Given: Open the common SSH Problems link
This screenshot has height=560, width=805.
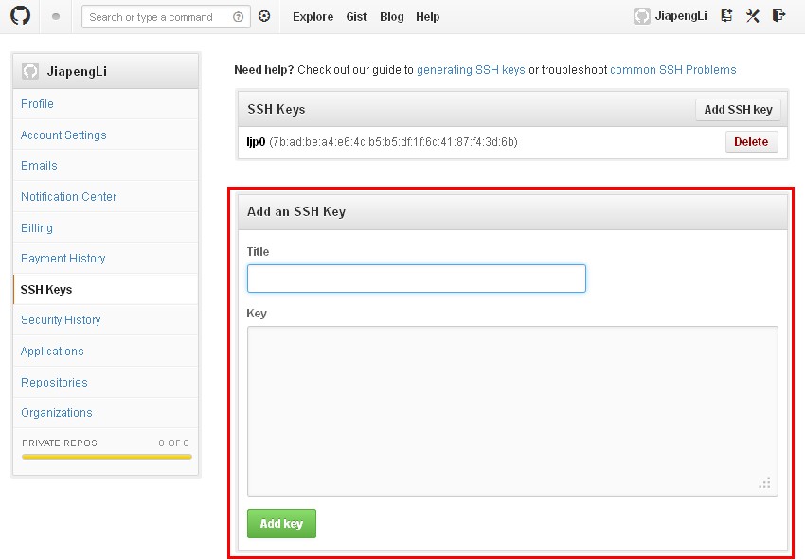Looking at the screenshot, I should click(674, 69).
